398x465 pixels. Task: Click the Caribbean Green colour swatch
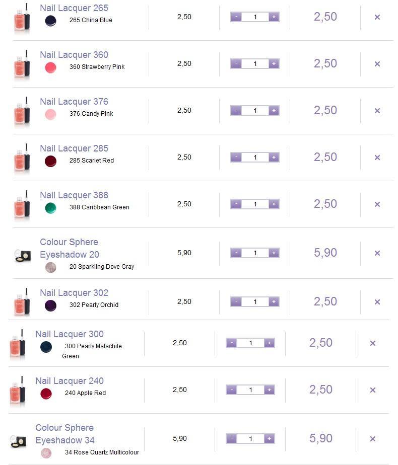[50, 208]
